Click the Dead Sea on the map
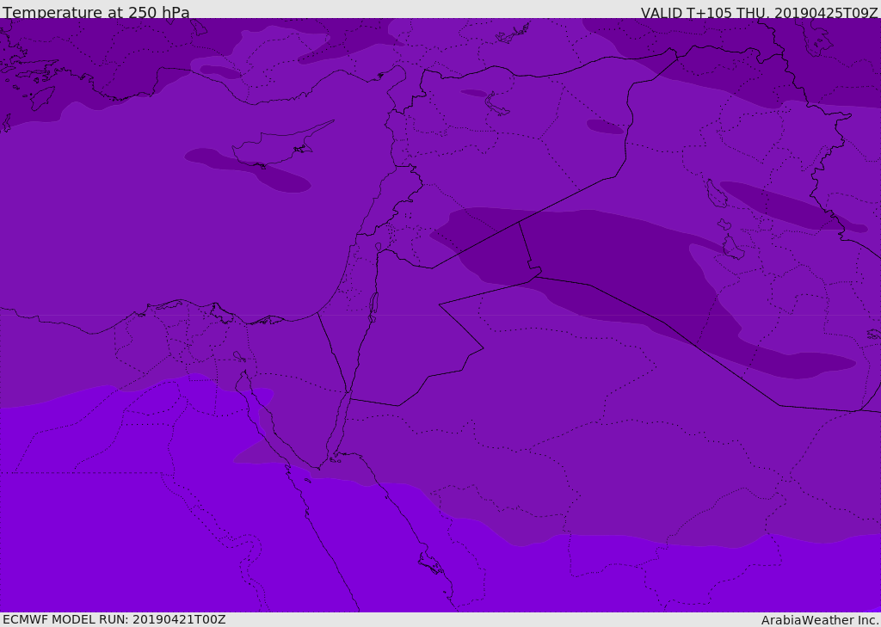The image size is (881, 627). pyautogui.click(x=373, y=304)
